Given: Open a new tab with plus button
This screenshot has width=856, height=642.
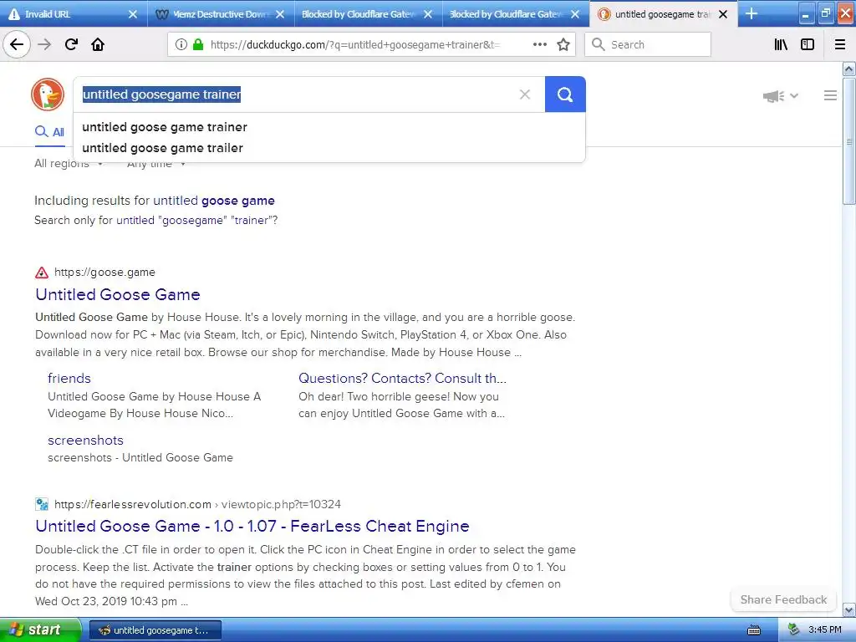Looking at the screenshot, I should (x=752, y=13).
